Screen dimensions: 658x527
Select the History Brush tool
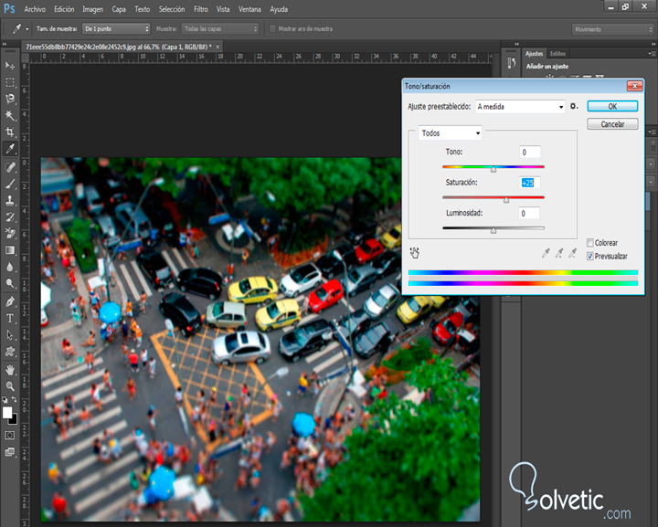click(x=10, y=216)
